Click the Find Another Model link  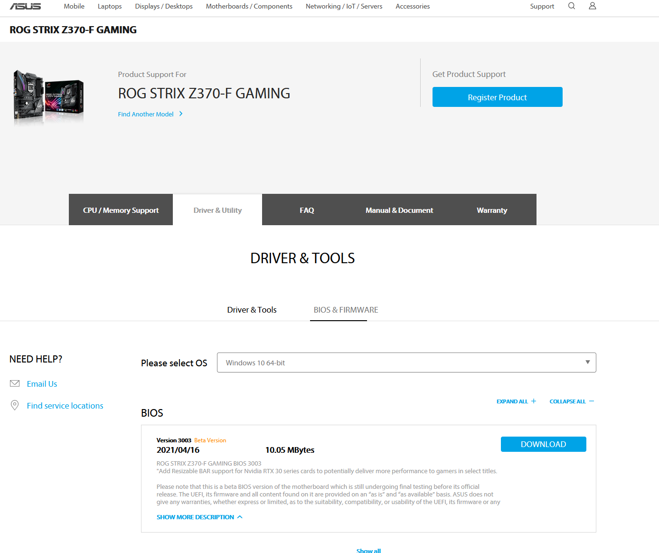point(146,114)
